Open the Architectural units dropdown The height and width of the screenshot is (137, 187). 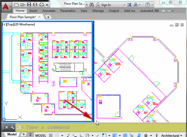(x=172, y=135)
